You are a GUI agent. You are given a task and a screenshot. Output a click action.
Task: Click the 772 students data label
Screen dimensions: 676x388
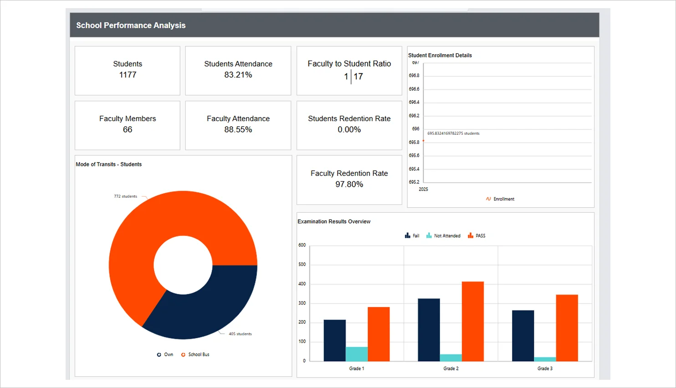click(x=125, y=196)
